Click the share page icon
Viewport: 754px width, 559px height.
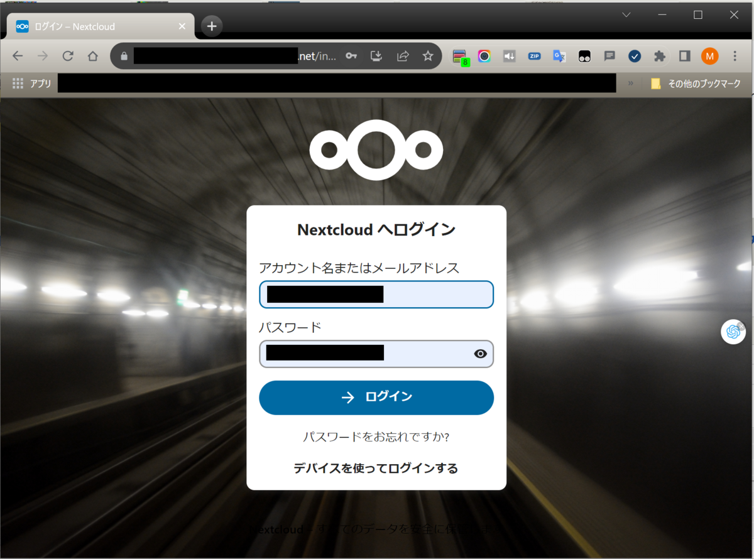(x=403, y=56)
